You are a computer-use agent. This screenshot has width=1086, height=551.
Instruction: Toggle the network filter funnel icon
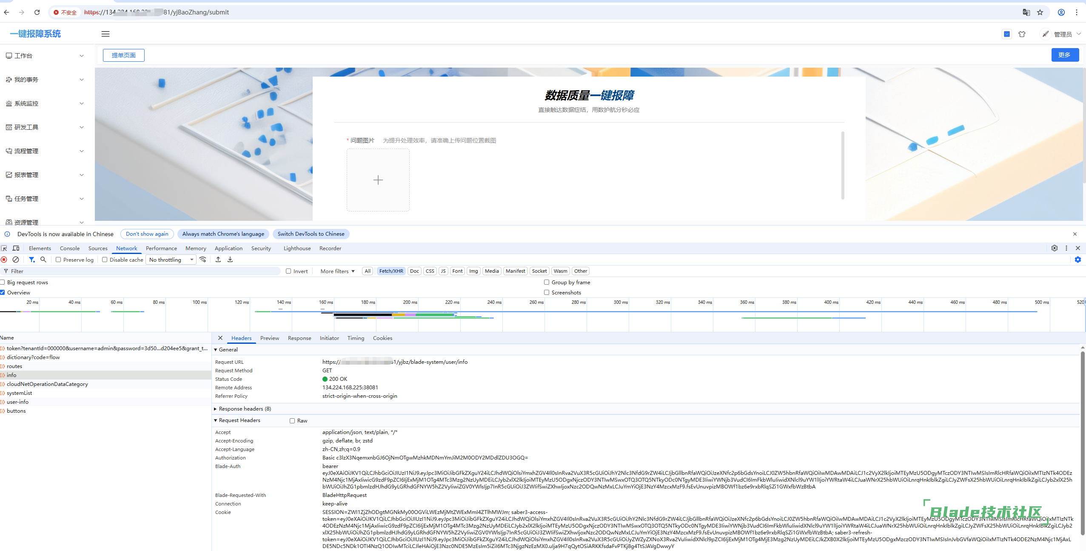click(31, 260)
